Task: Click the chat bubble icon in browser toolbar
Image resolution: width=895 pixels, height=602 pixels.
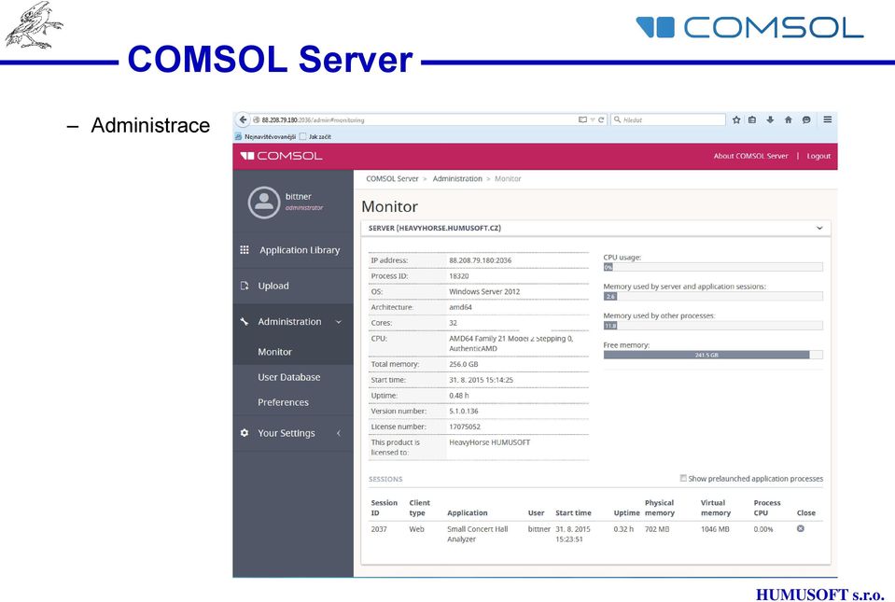Action: 806,119
